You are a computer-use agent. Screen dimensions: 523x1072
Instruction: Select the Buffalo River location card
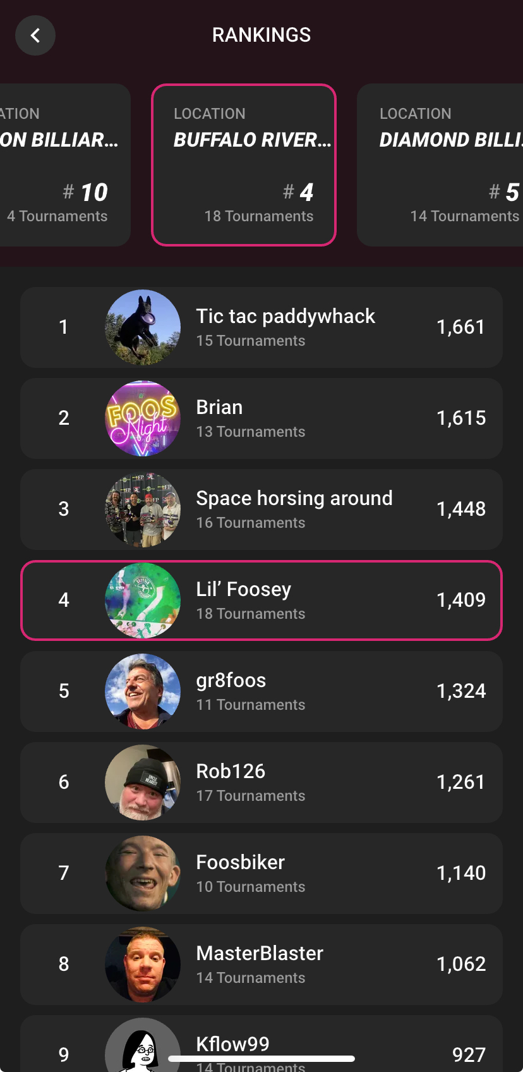(x=244, y=164)
